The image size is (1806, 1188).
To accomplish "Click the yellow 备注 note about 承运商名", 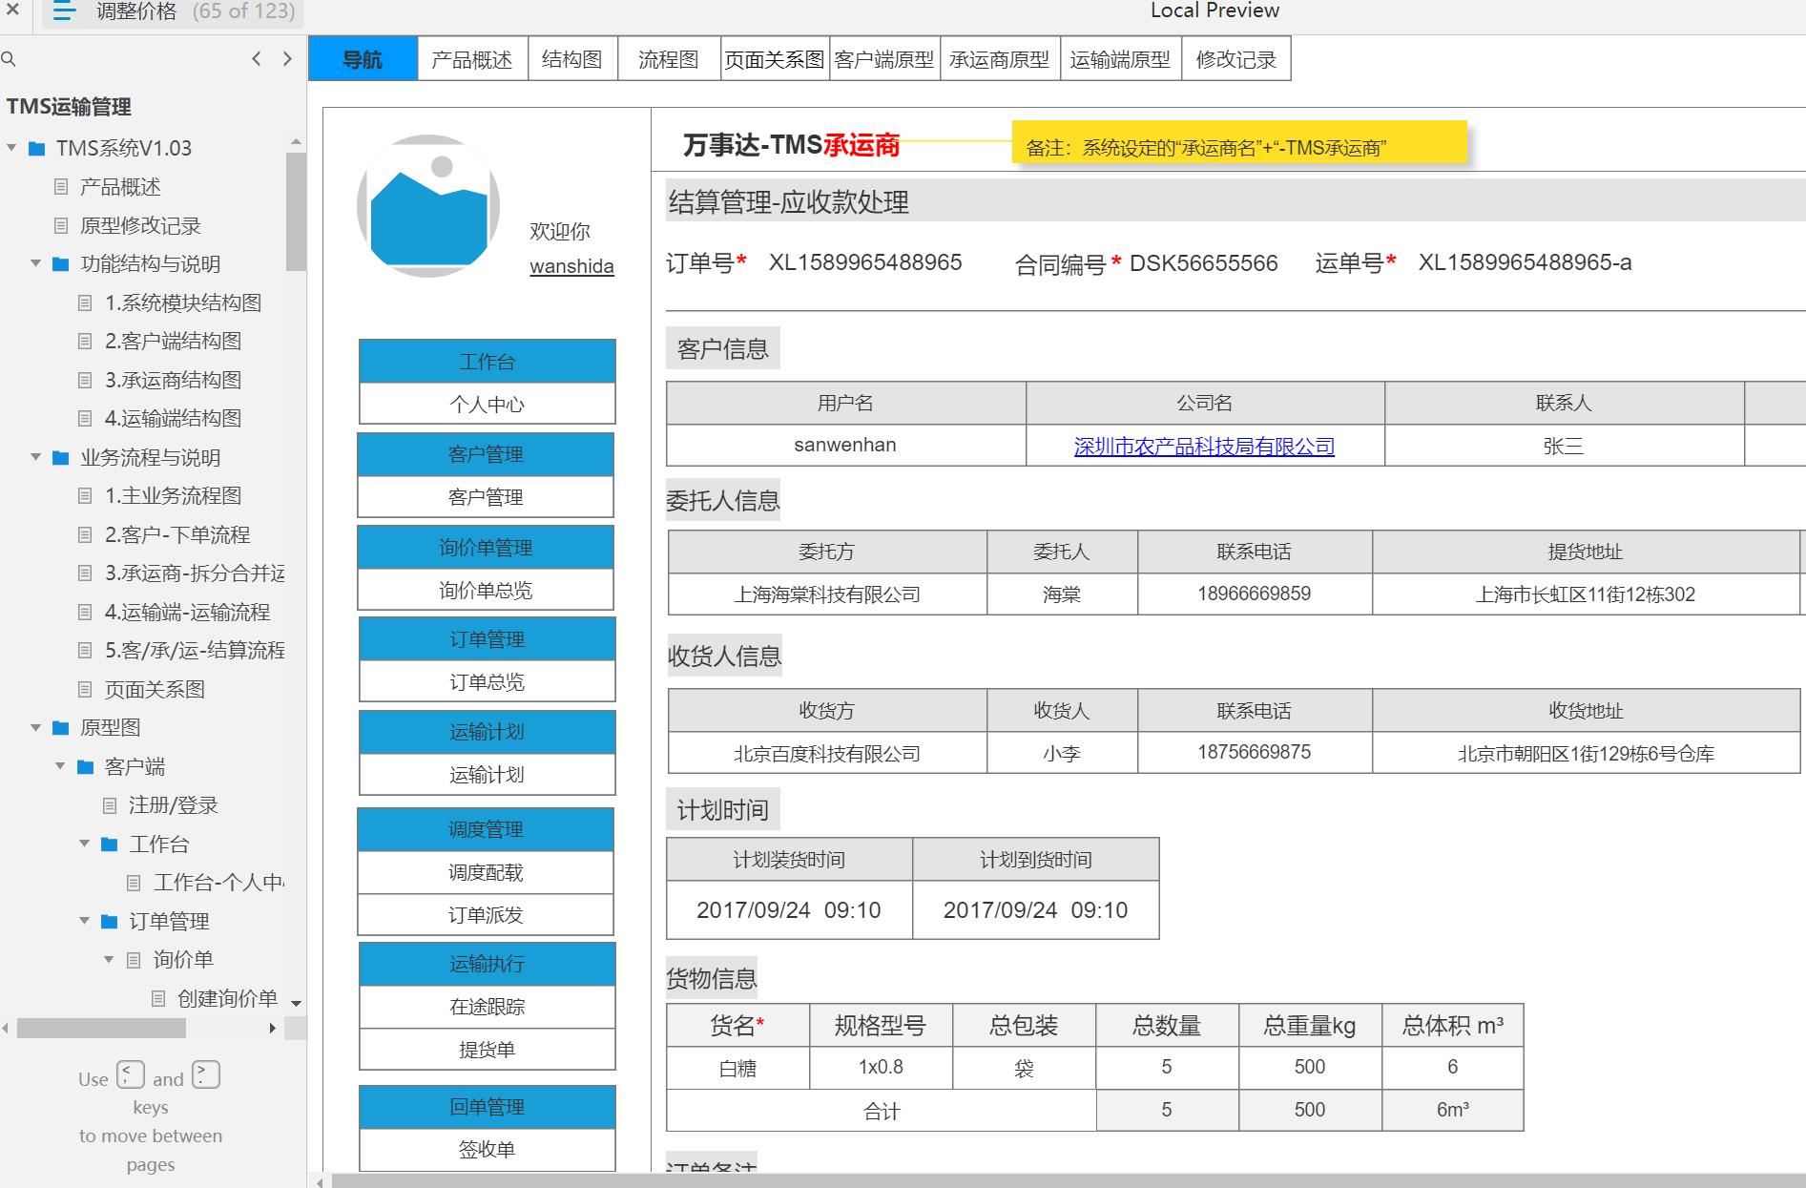I will [x=1238, y=142].
